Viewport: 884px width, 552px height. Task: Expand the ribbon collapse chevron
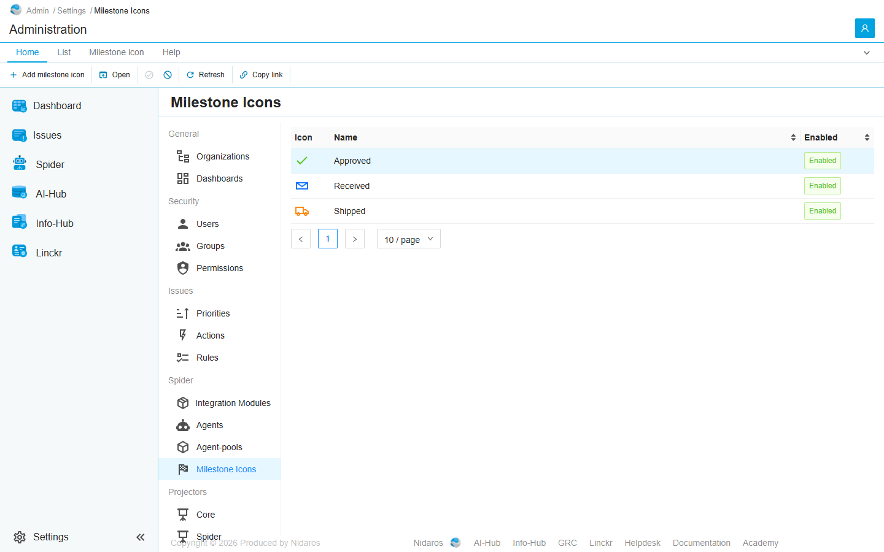pyautogui.click(x=867, y=53)
